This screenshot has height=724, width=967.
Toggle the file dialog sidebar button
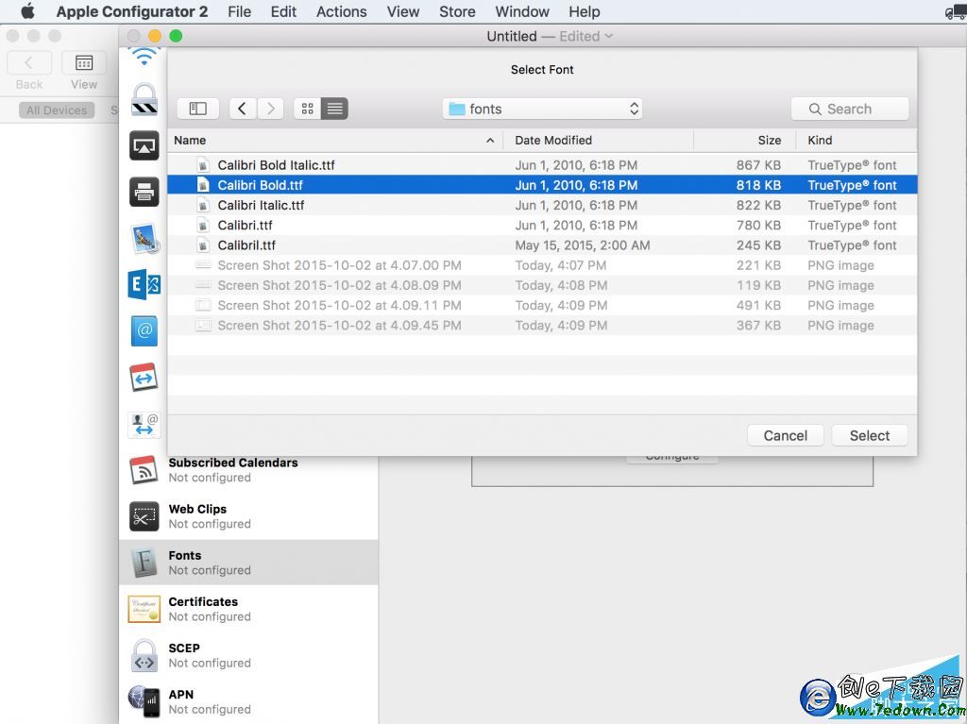click(x=197, y=109)
